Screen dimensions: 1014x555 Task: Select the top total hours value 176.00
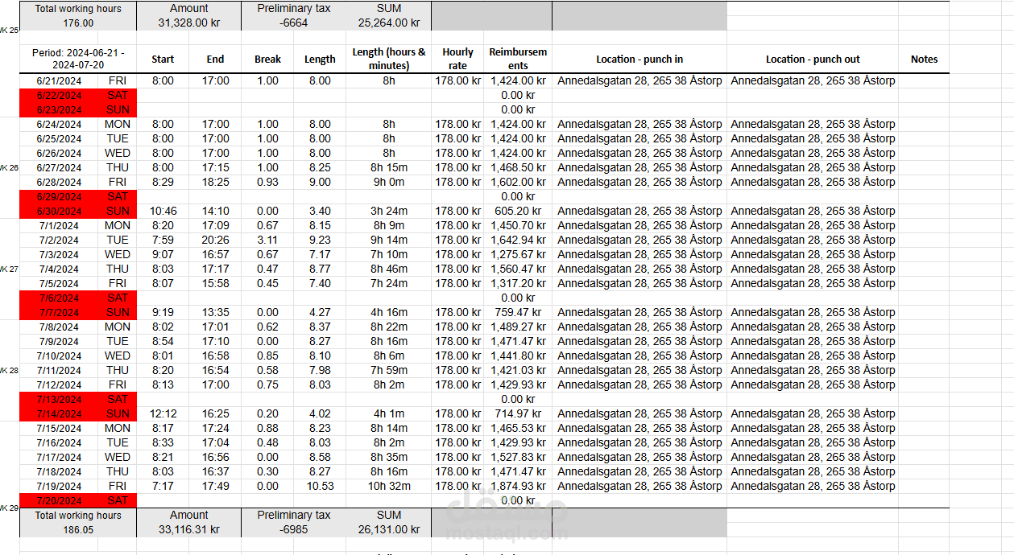pyautogui.click(x=78, y=23)
